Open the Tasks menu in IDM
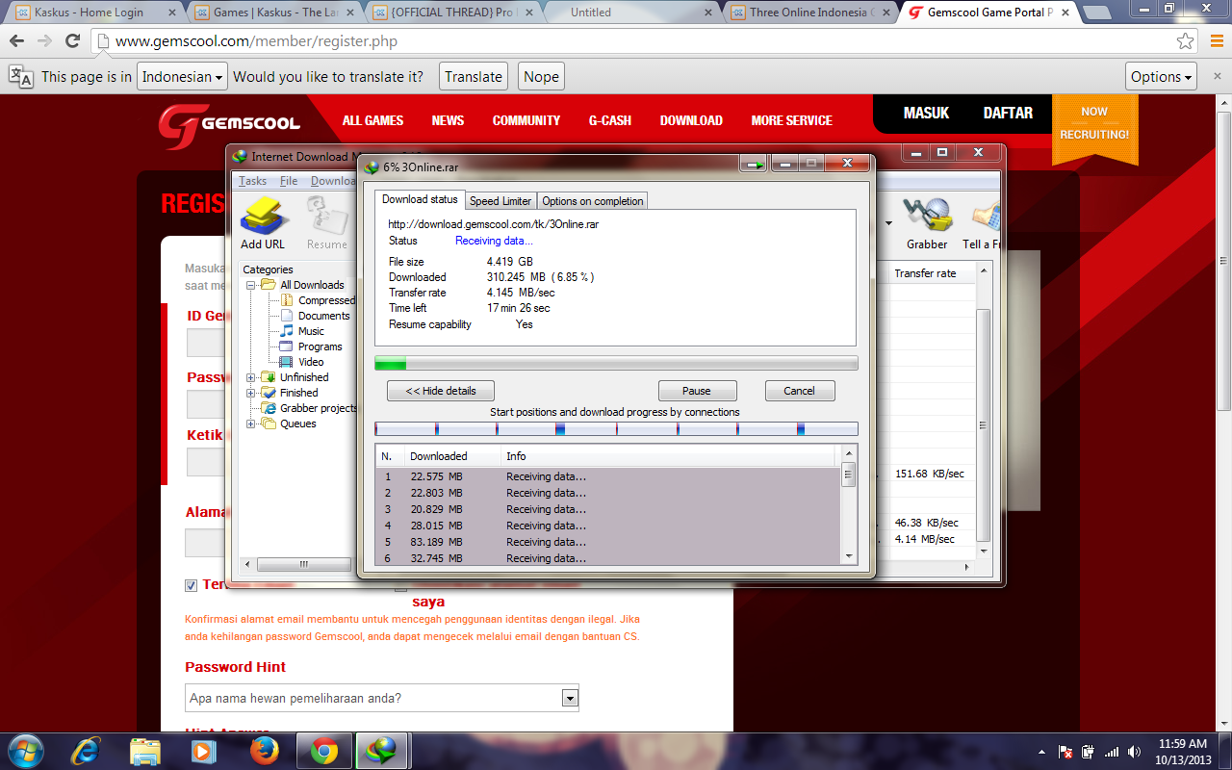The height and width of the screenshot is (770, 1232). pyautogui.click(x=252, y=181)
